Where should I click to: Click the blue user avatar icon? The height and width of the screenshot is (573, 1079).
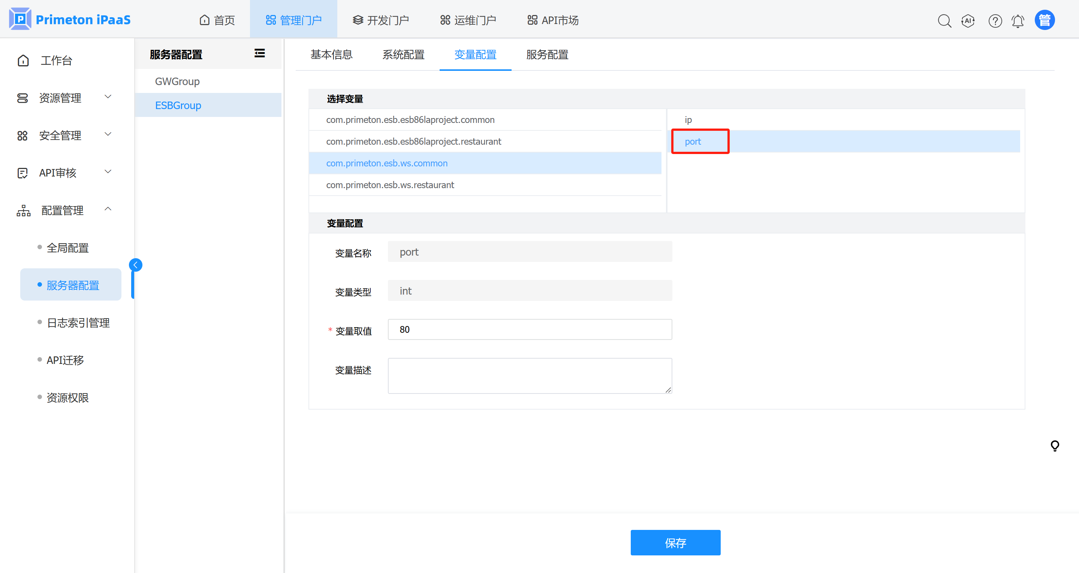(x=1045, y=20)
